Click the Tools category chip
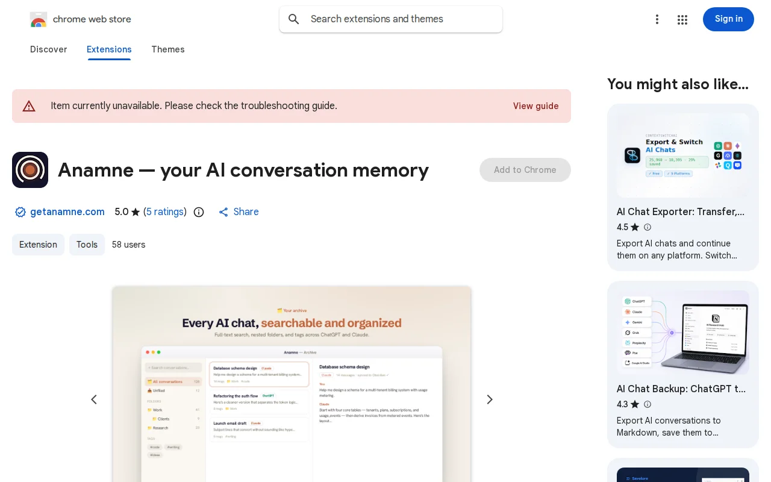This screenshot has height=482, width=771. point(87,245)
